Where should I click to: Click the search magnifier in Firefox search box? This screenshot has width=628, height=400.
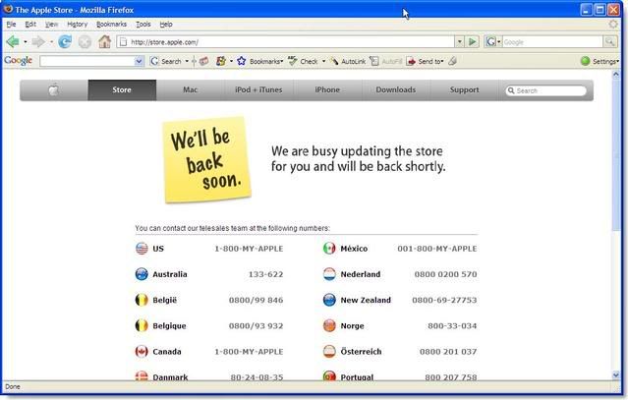pyautogui.click(x=610, y=41)
